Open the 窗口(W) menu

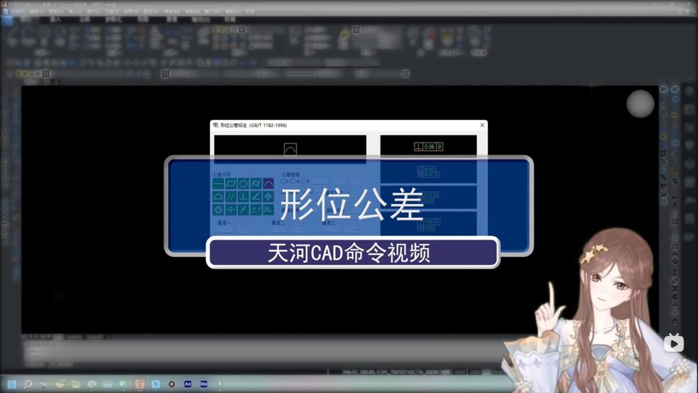212,12
